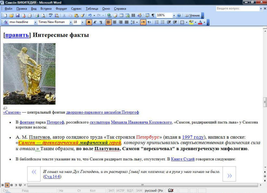The height and width of the screenshot is (193, 267).
Task: Open the 'Михаила Ивановича Козловского' link
Action: pos(141,122)
